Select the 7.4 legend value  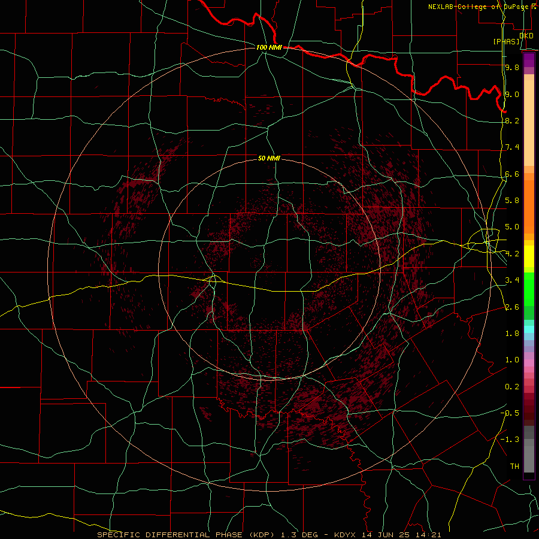pos(512,147)
